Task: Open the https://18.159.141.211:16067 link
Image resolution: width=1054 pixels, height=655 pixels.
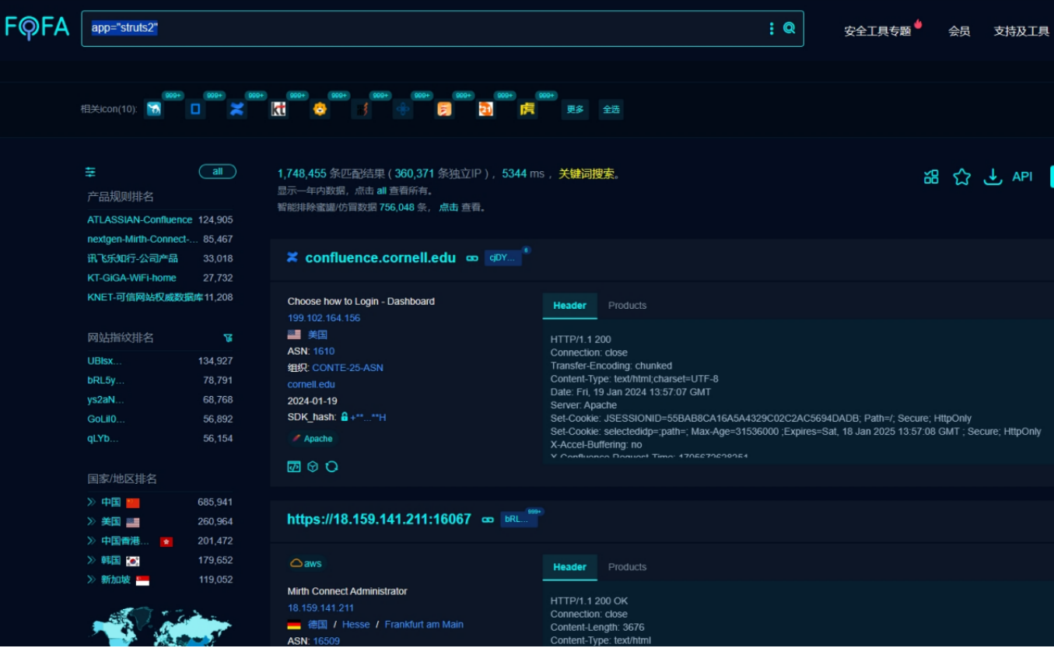Action: 379,519
